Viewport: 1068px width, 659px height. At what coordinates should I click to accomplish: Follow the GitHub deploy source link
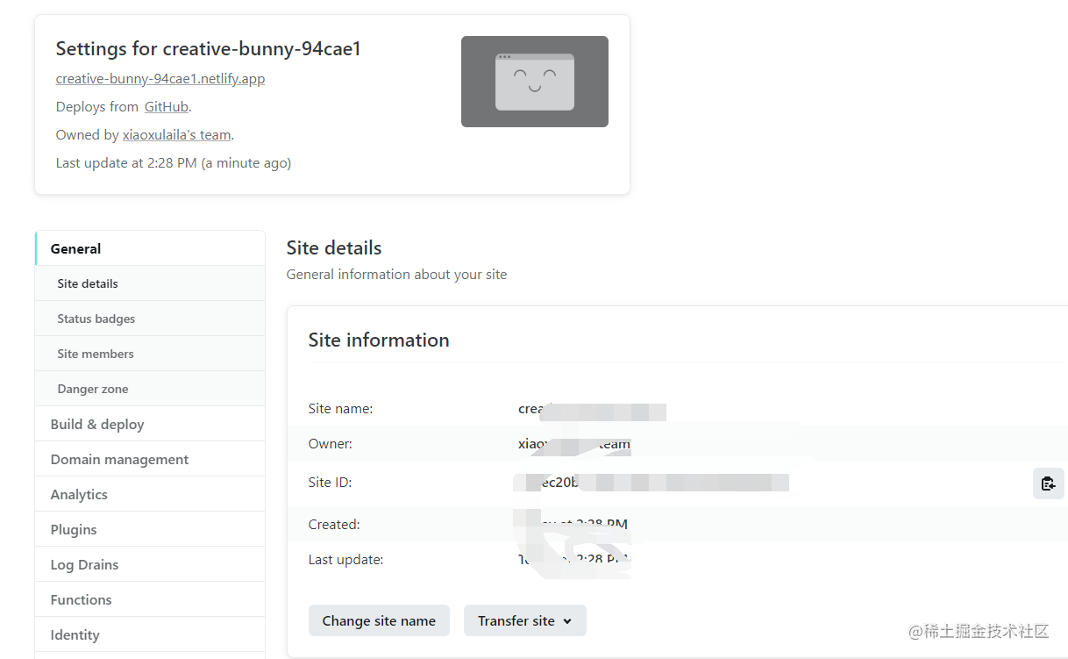coord(167,107)
